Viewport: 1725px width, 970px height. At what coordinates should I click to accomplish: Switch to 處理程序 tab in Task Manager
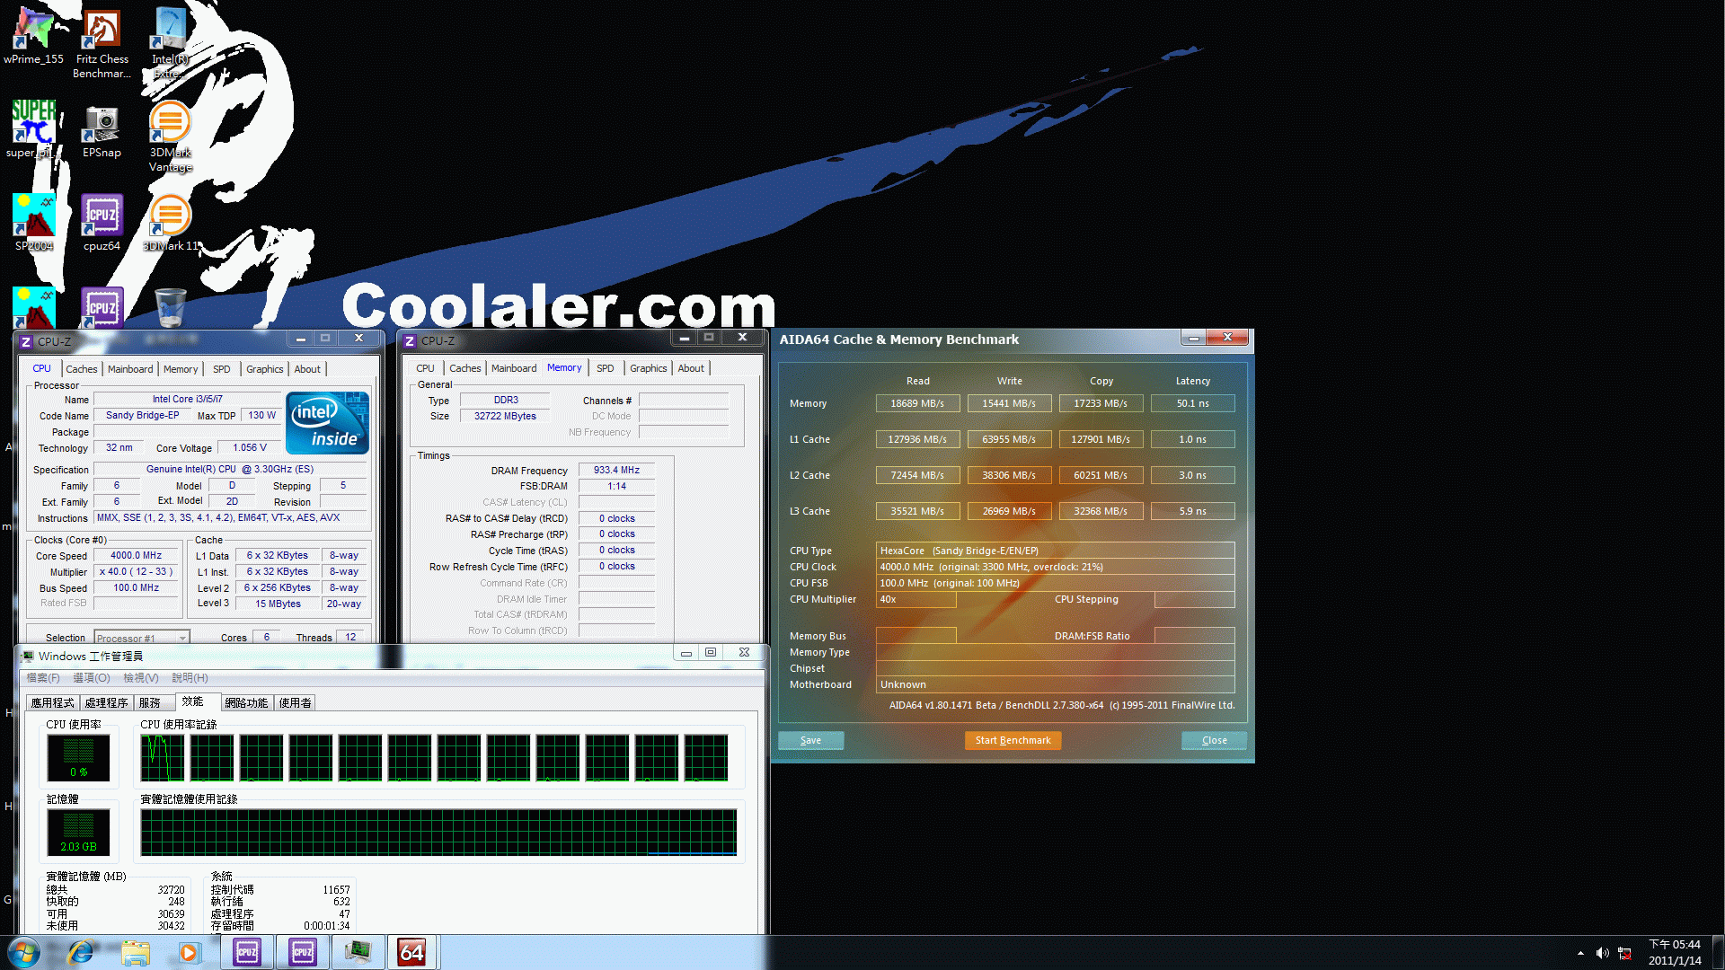coord(107,703)
